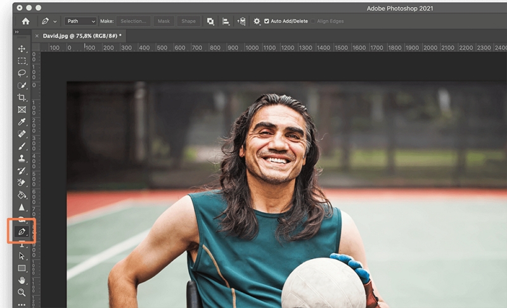Select the Pen tool in toolbar
The height and width of the screenshot is (308, 507).
pyautogui.click(x=22, y=232)
